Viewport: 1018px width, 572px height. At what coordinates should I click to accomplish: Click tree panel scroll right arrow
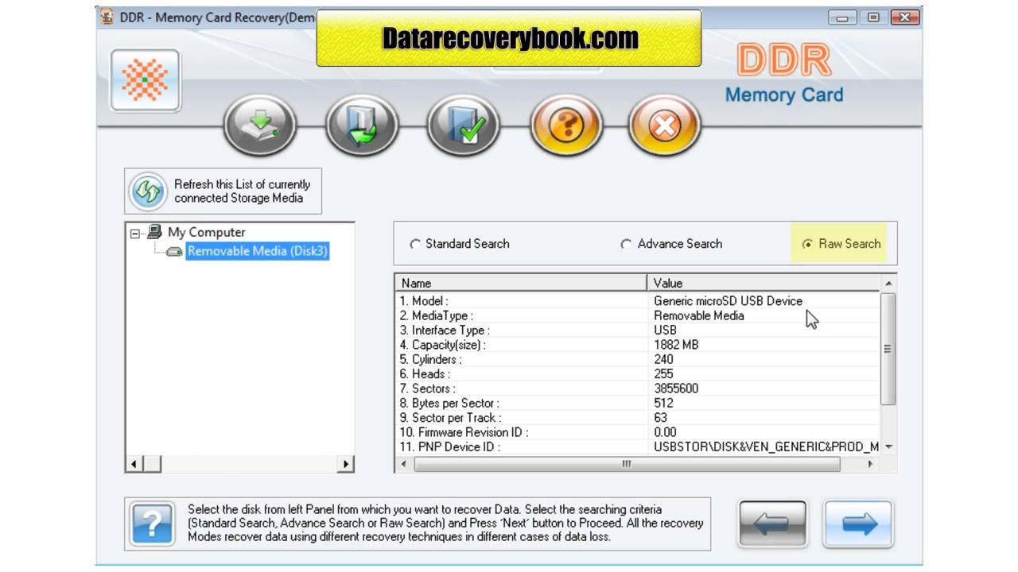346,464
